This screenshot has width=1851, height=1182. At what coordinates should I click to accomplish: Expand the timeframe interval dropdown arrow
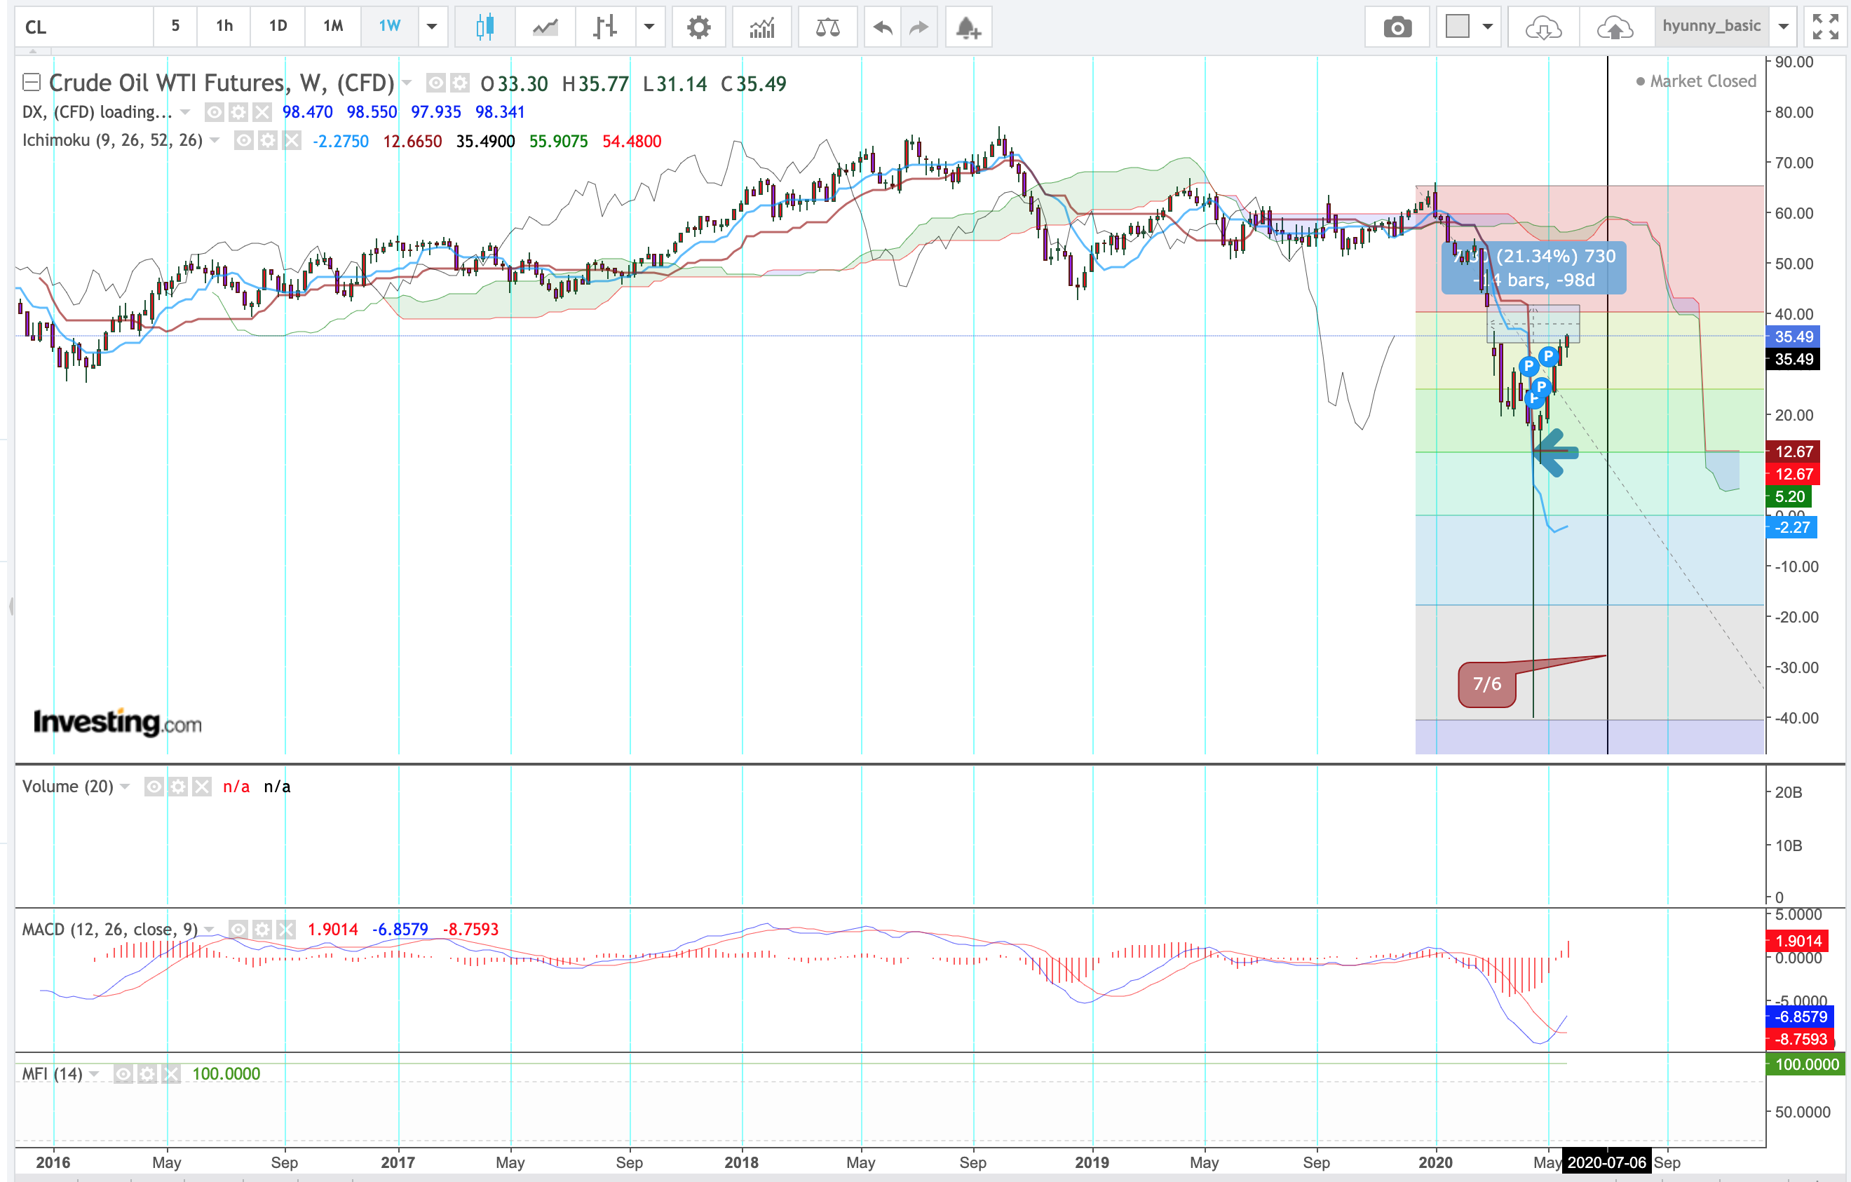pyautogui.click(x=432, y=27)
